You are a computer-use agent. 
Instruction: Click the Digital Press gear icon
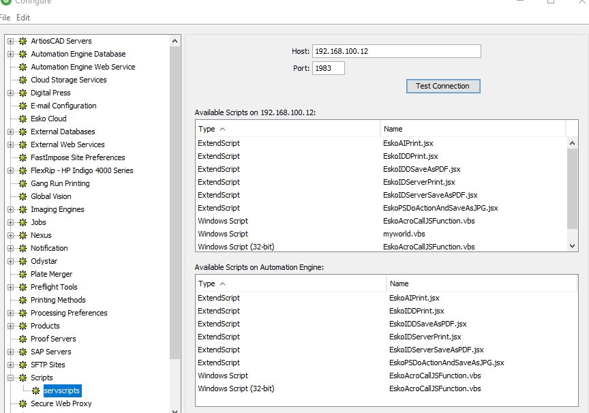[x=23, y=93]
